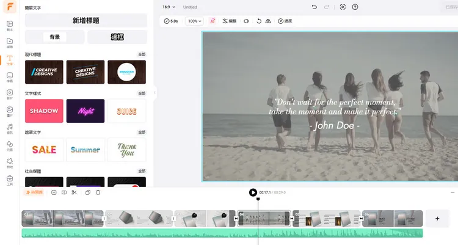The image size is (458, 245).
Task: Click the AI tools icon
Action: (x=213, y=21)
